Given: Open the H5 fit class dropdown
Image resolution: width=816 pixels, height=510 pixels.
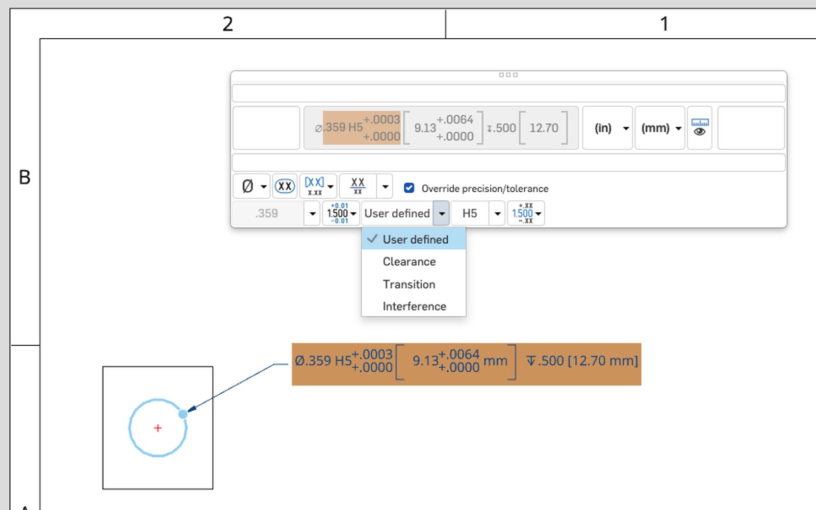Looking at the screenshot, I should [x=497, y=214].
